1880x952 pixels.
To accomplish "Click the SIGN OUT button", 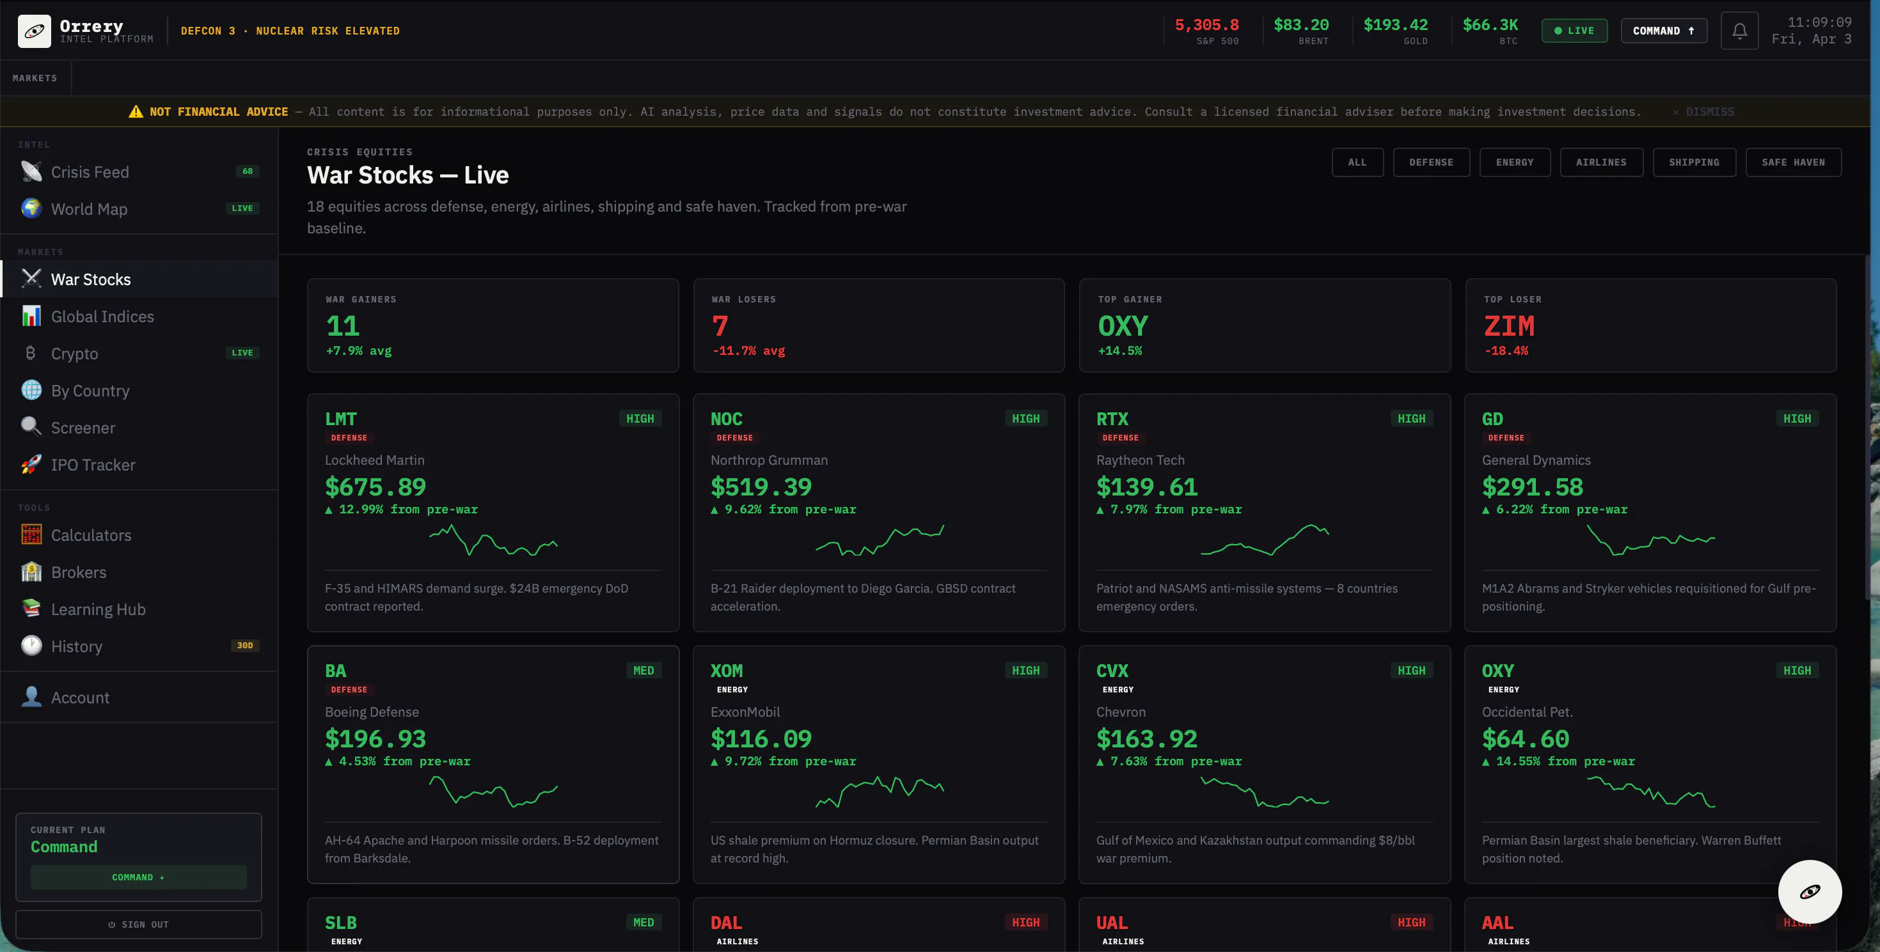I will coord(139,925).
